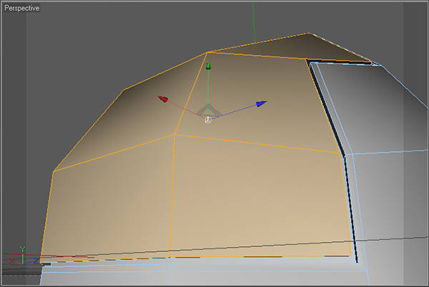
Task: Click the world axis indicator in corner
Action: (21, 258)
